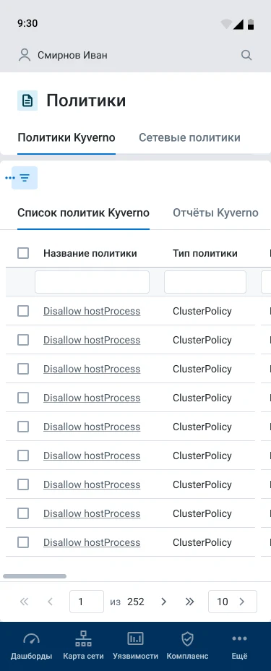Tap the cellular signal status icon

click(238, 25)
